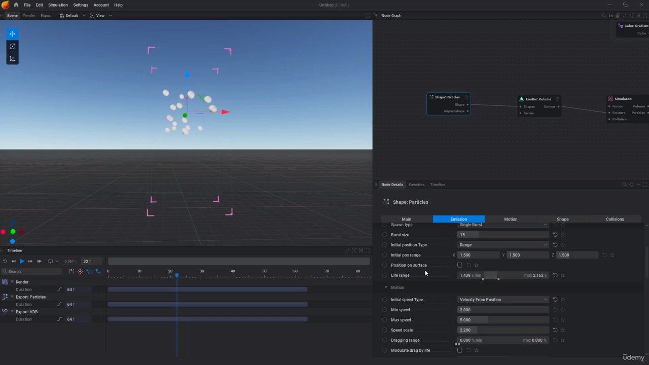Image resolution: width=649 pixels, height=365 pixels.
Task: Select the Move transform tool in viewport
Action: (x=12, y=34)
